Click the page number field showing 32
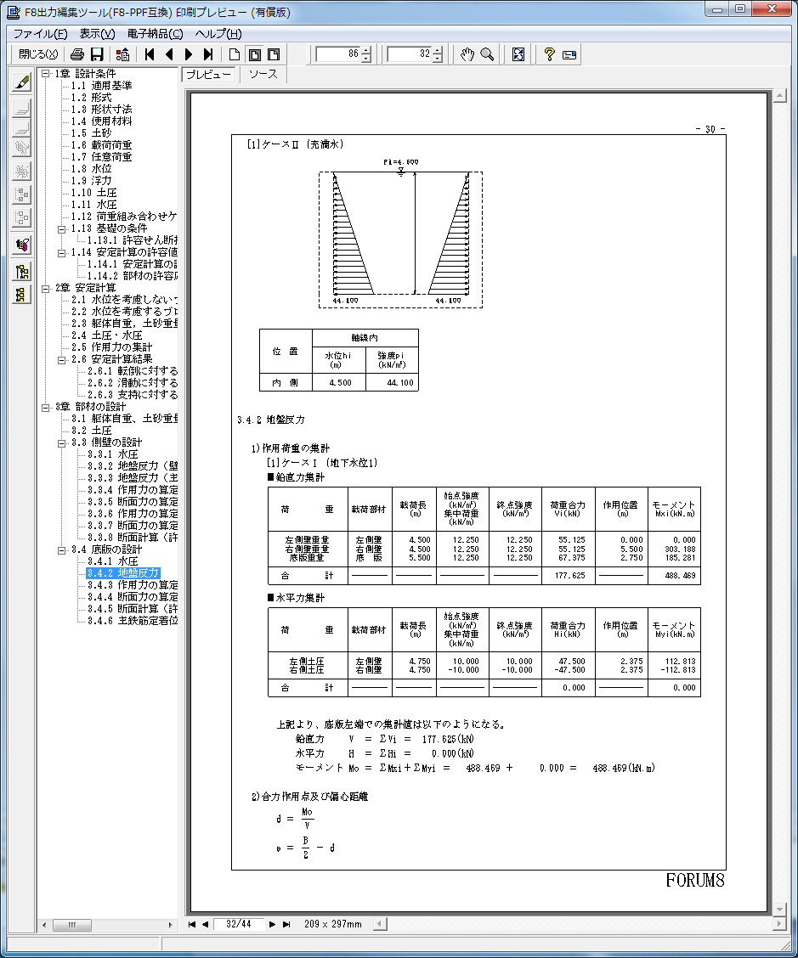This screenshot has width=798, height=958. [x=409, y=54]
